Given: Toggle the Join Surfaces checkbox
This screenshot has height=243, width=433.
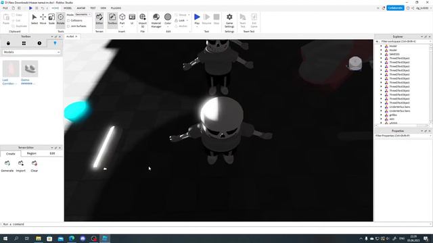Looking at the screenshot, I should click(68, 26).
